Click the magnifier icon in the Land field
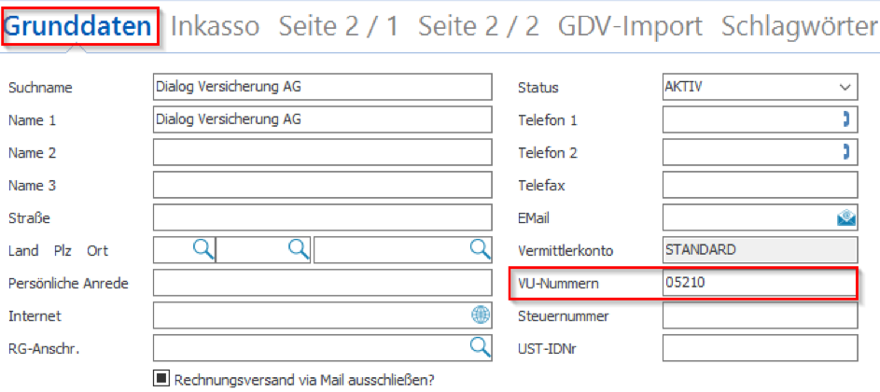This screenshot has height=392, width=880. (x=203, y=249)
